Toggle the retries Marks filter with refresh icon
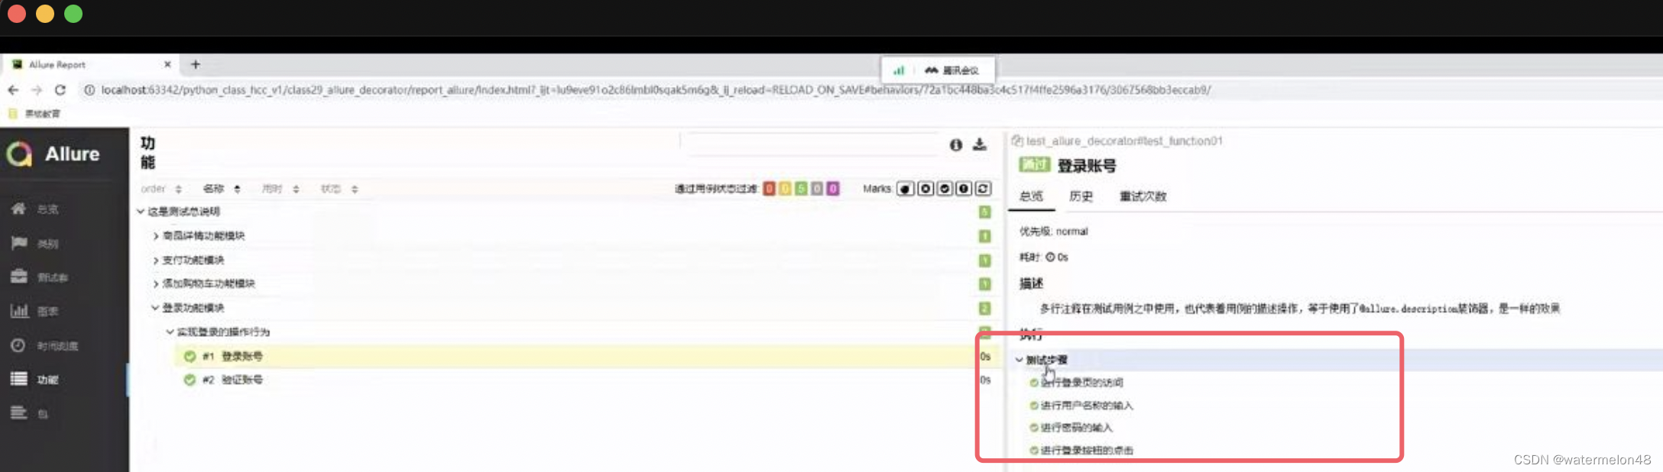The width and height of the screenshot is (1663, 472). [x=984, y=189]
